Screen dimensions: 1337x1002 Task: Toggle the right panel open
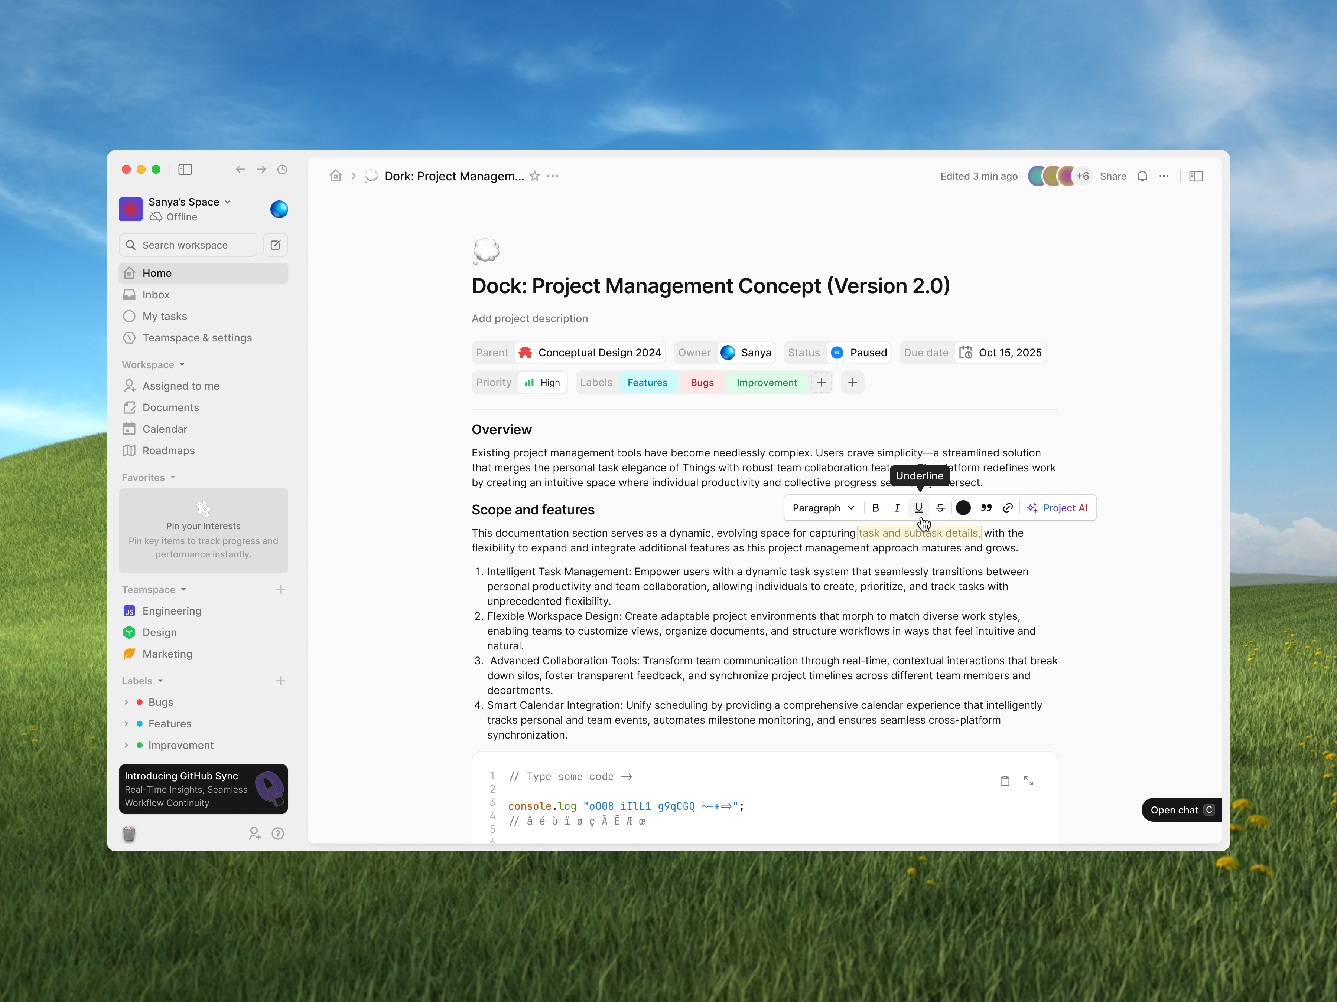point(1196,176)
